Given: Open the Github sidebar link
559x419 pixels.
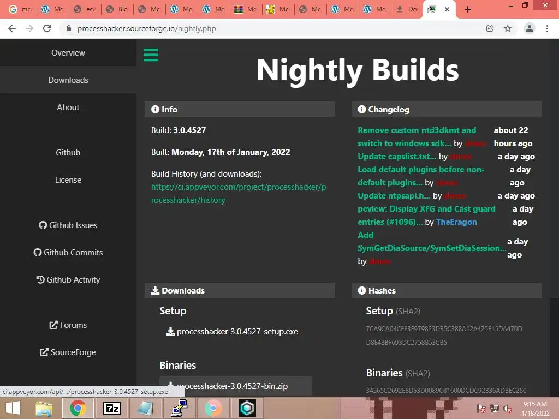Looking at the screenshot, I should coord(68,153).
